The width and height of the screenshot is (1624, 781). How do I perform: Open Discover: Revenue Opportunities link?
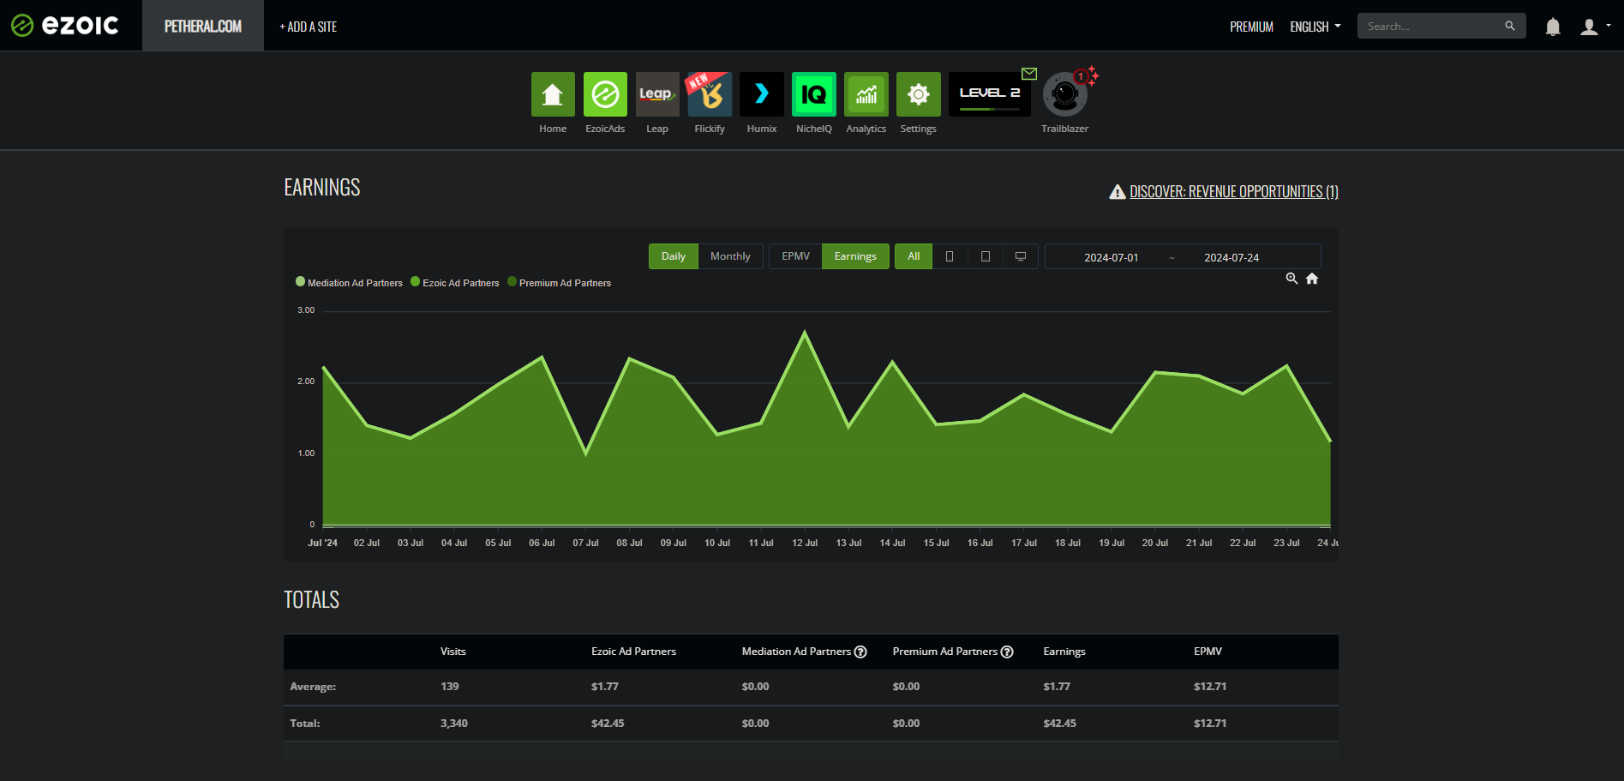tap(1233, 191)
